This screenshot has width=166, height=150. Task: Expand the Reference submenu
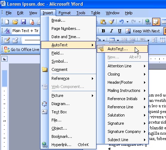[68, 78]
